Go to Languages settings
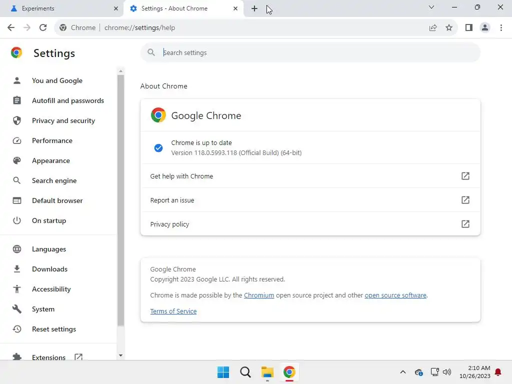This screenshot has width=512, height=384. coord(49,249)
